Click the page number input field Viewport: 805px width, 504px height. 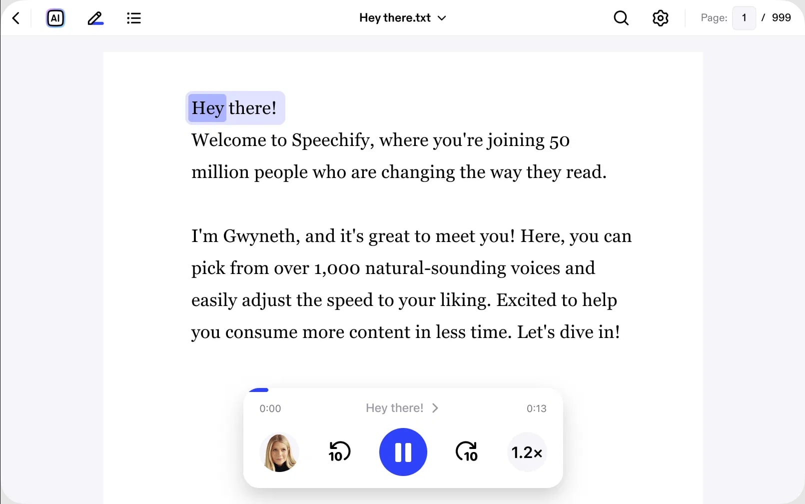(744, 18)
